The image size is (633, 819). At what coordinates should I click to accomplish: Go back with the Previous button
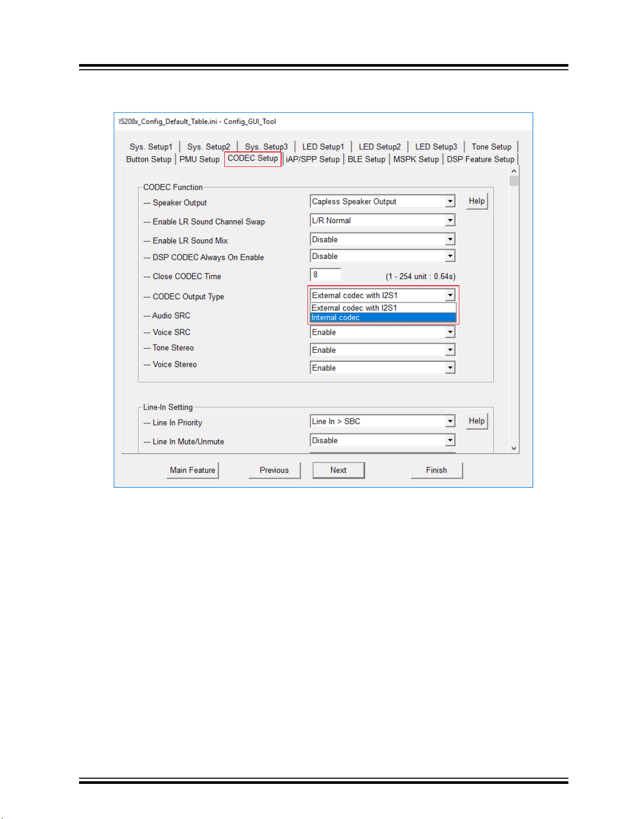click(x=274, y=470)
